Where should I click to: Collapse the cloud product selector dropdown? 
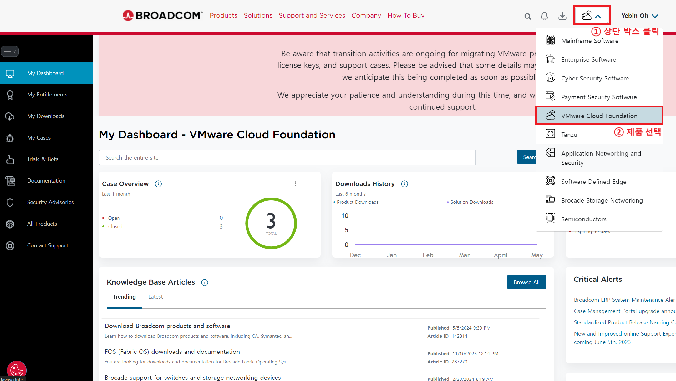tap(591, 15)
